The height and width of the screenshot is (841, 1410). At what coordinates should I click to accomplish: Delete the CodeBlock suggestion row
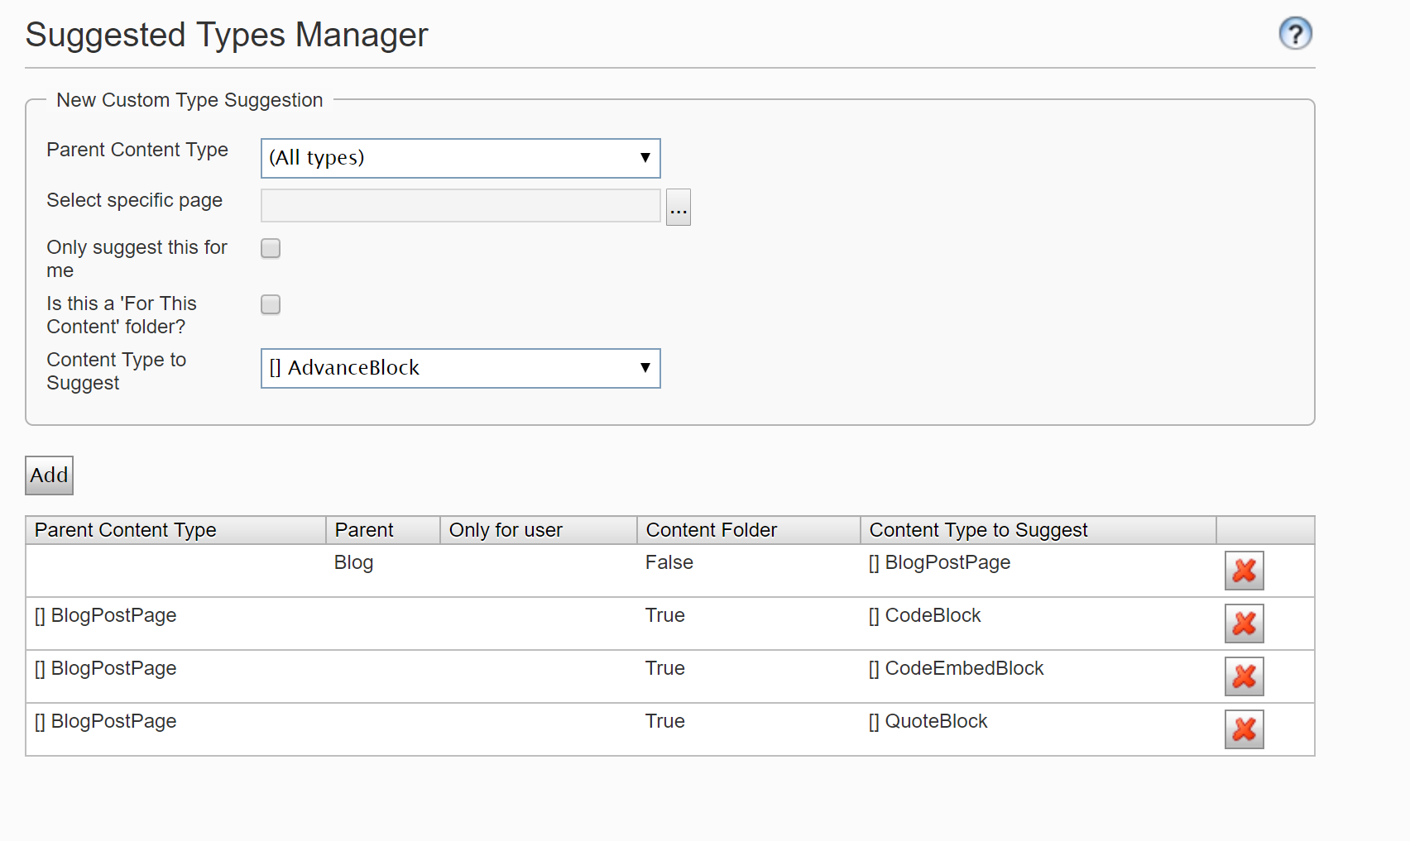point(1244,624)
